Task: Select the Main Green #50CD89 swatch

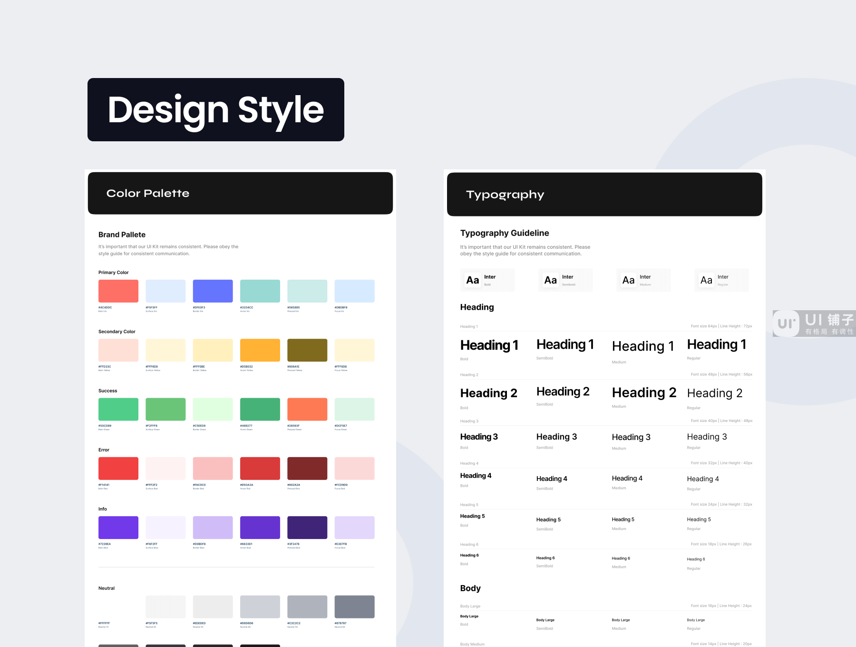Action: click(x=118, y=409)
